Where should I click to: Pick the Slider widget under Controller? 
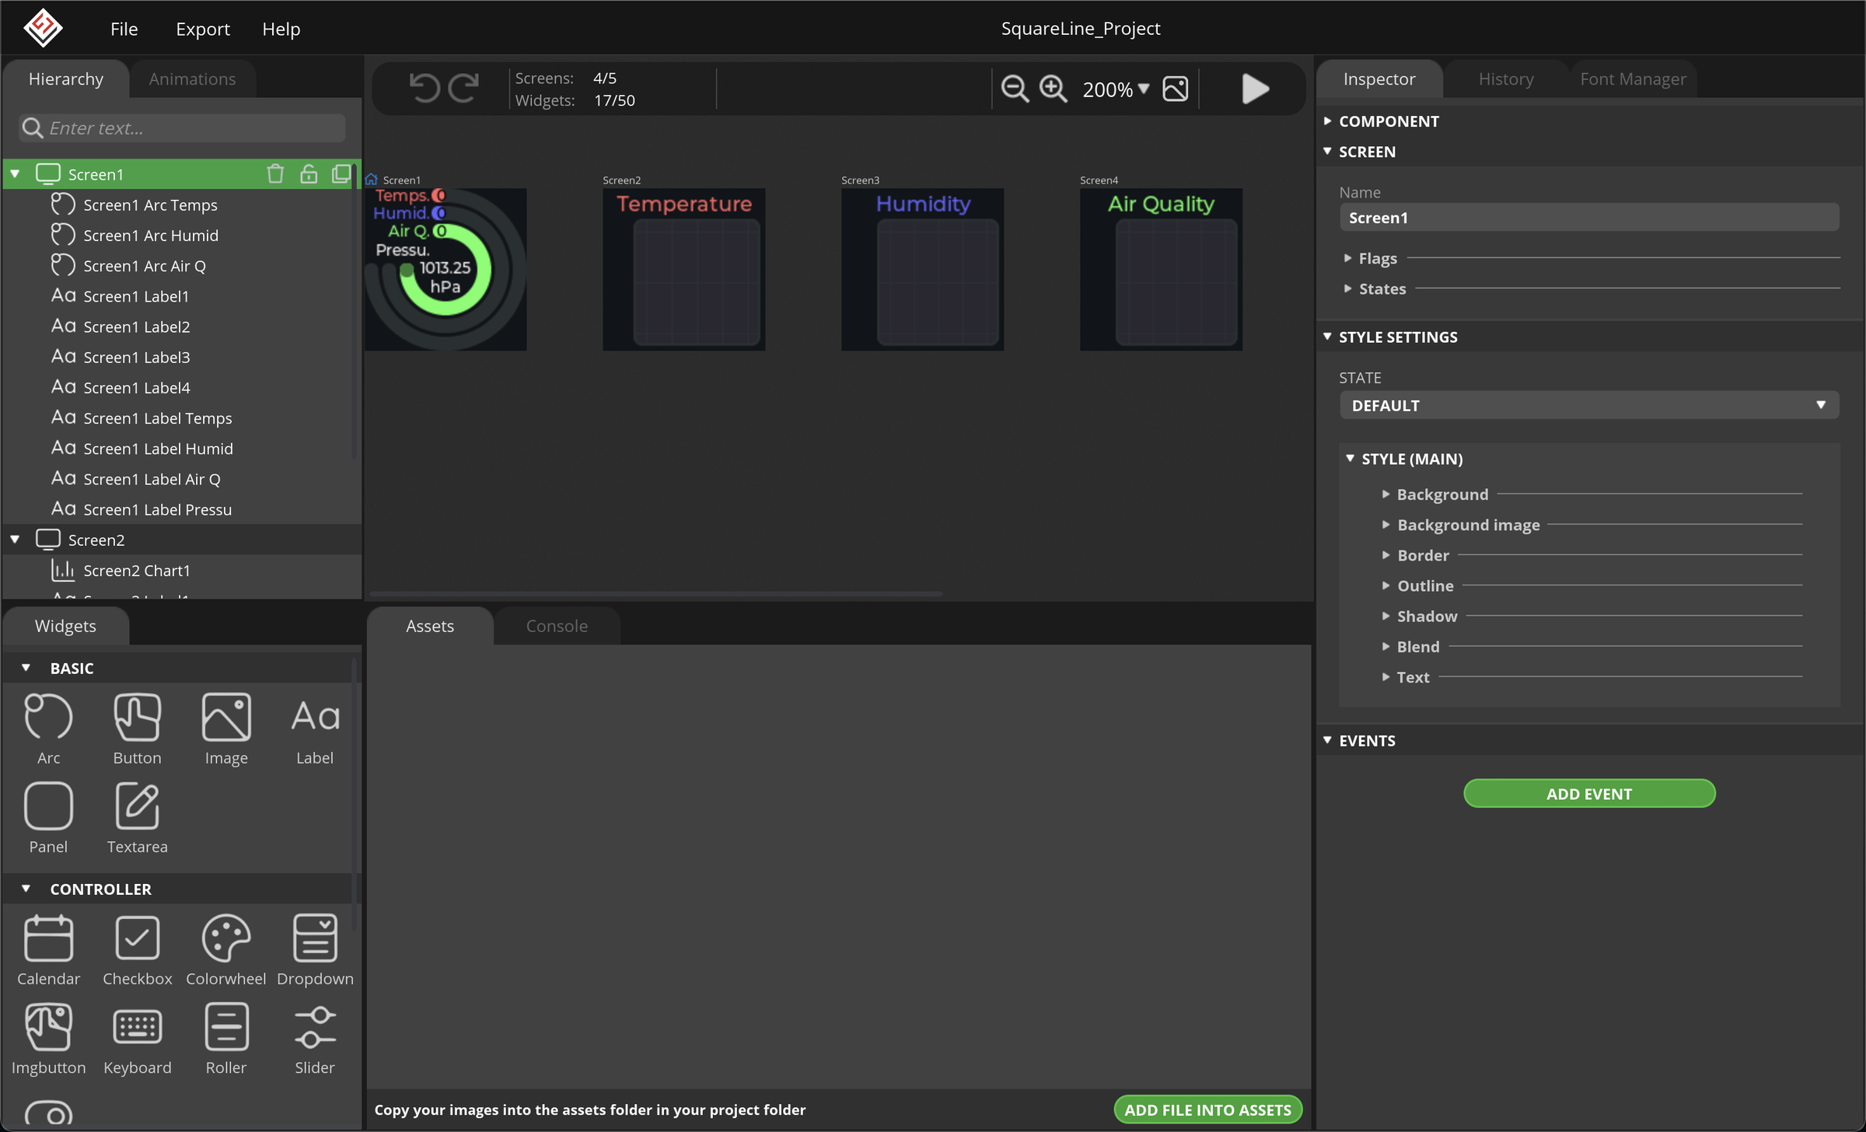tap(315, 1034)
